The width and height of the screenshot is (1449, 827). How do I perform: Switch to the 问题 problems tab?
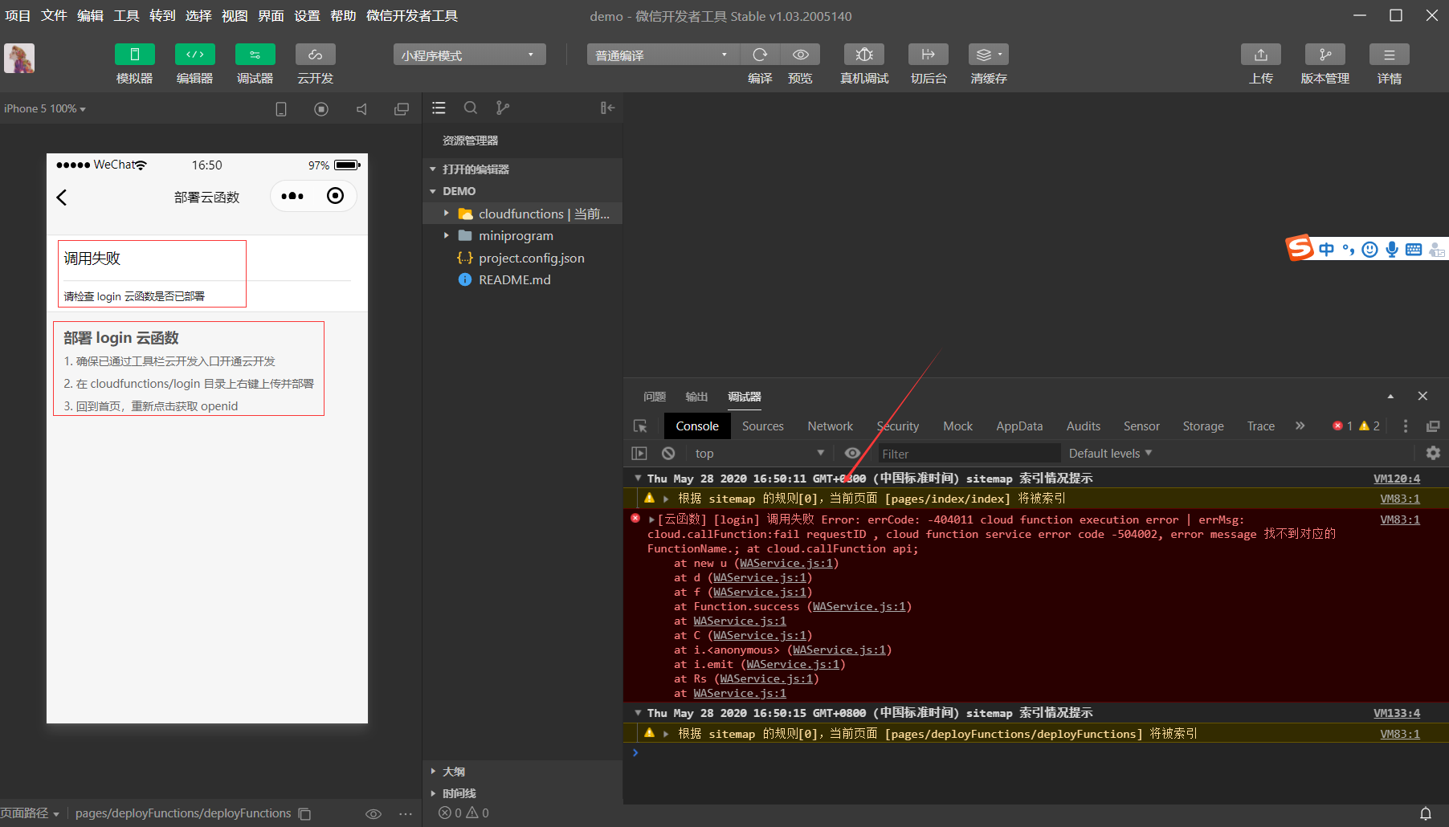point(655,397)
